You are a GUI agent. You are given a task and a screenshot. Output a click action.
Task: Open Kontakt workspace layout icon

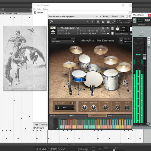coord(108,22)
